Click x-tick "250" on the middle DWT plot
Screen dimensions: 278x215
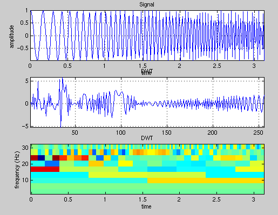tap(259, 133)
